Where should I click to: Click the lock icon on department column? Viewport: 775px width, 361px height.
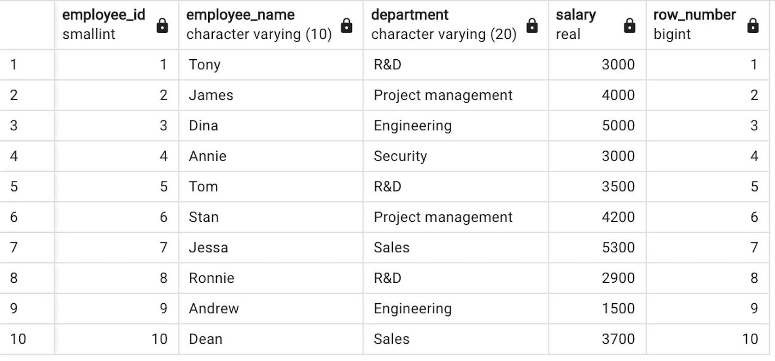coord(532,25)
